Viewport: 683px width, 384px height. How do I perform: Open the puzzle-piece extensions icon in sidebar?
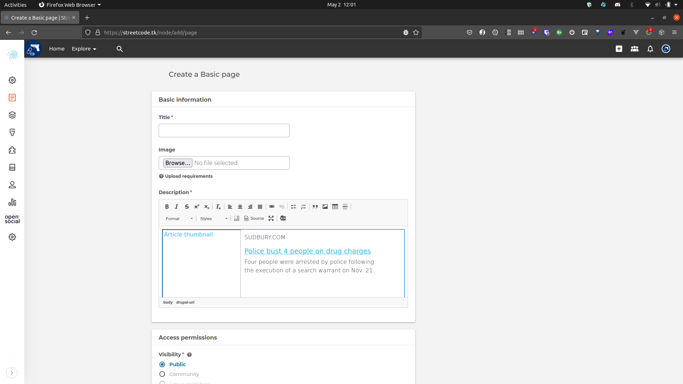12,150
